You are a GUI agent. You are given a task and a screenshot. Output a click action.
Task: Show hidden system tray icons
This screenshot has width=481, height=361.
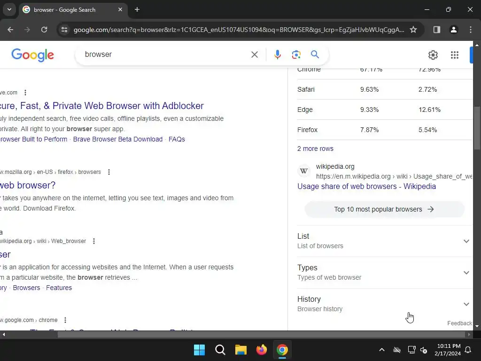(382, 350)
